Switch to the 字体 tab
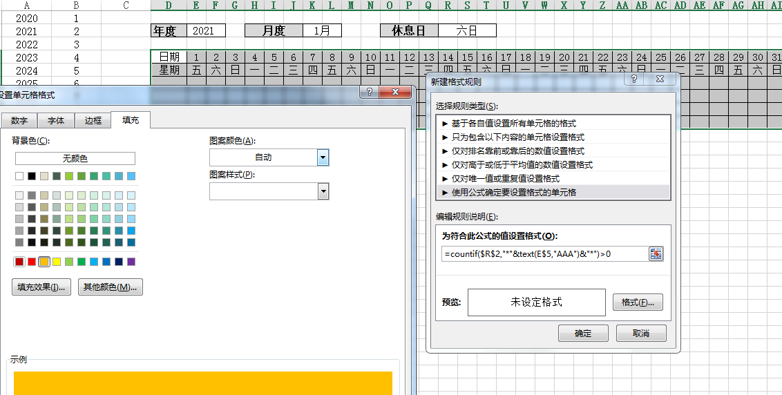Screen dimensions: 782x395 click(x=56, y=121)
